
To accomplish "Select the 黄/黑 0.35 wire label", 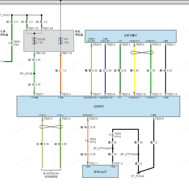I will tap(91, 71).
